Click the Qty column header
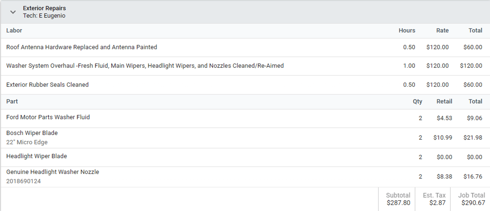Image resolution: width=490 pixels, height=211 pixels. click(x=417, y=101)
